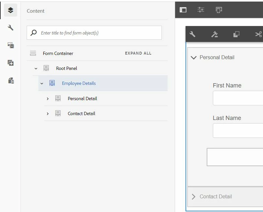Open the Content tree layers icon
263x212 pixels.
point(10,10)
